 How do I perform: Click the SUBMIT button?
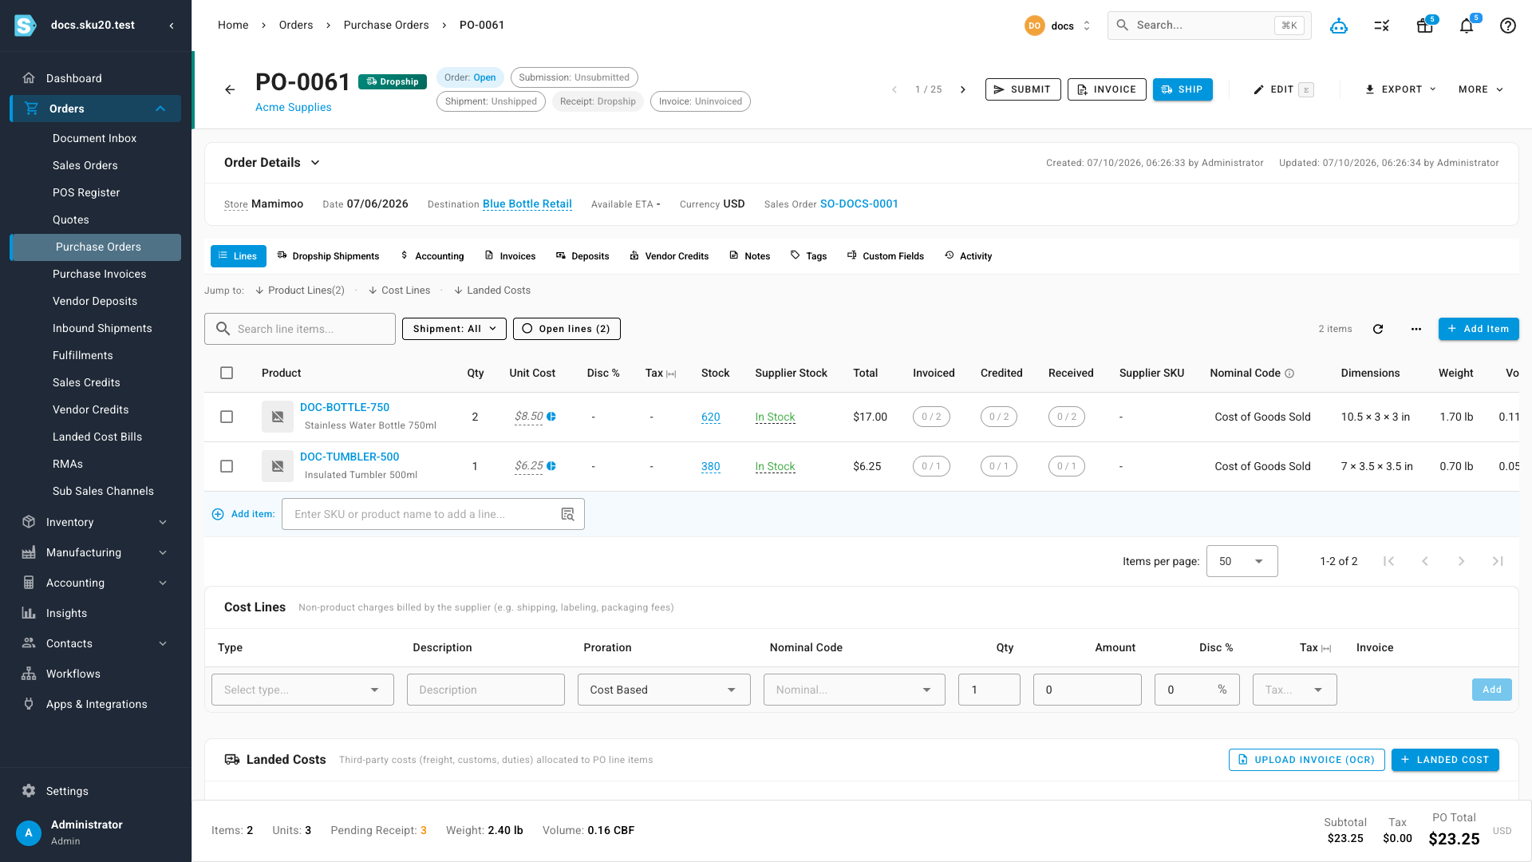coord(1023,89)
